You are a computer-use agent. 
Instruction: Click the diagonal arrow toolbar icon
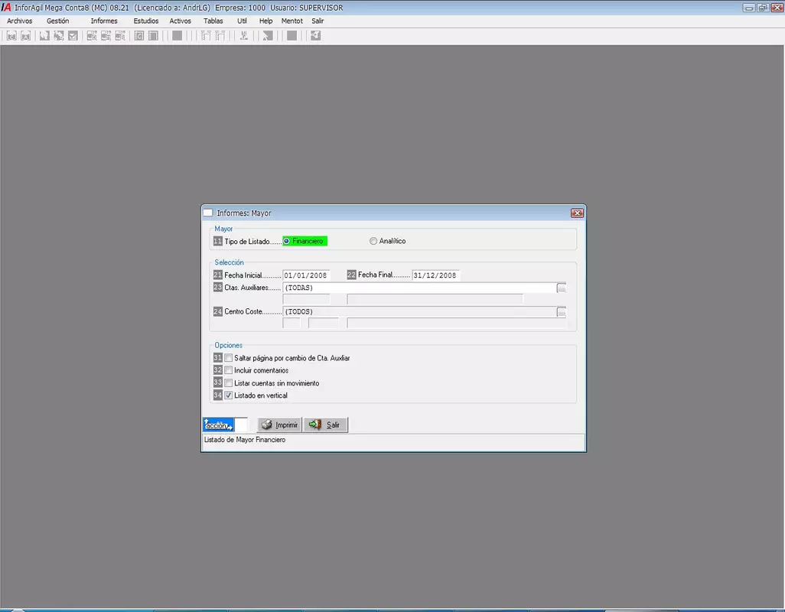click(x=268, y=35)
